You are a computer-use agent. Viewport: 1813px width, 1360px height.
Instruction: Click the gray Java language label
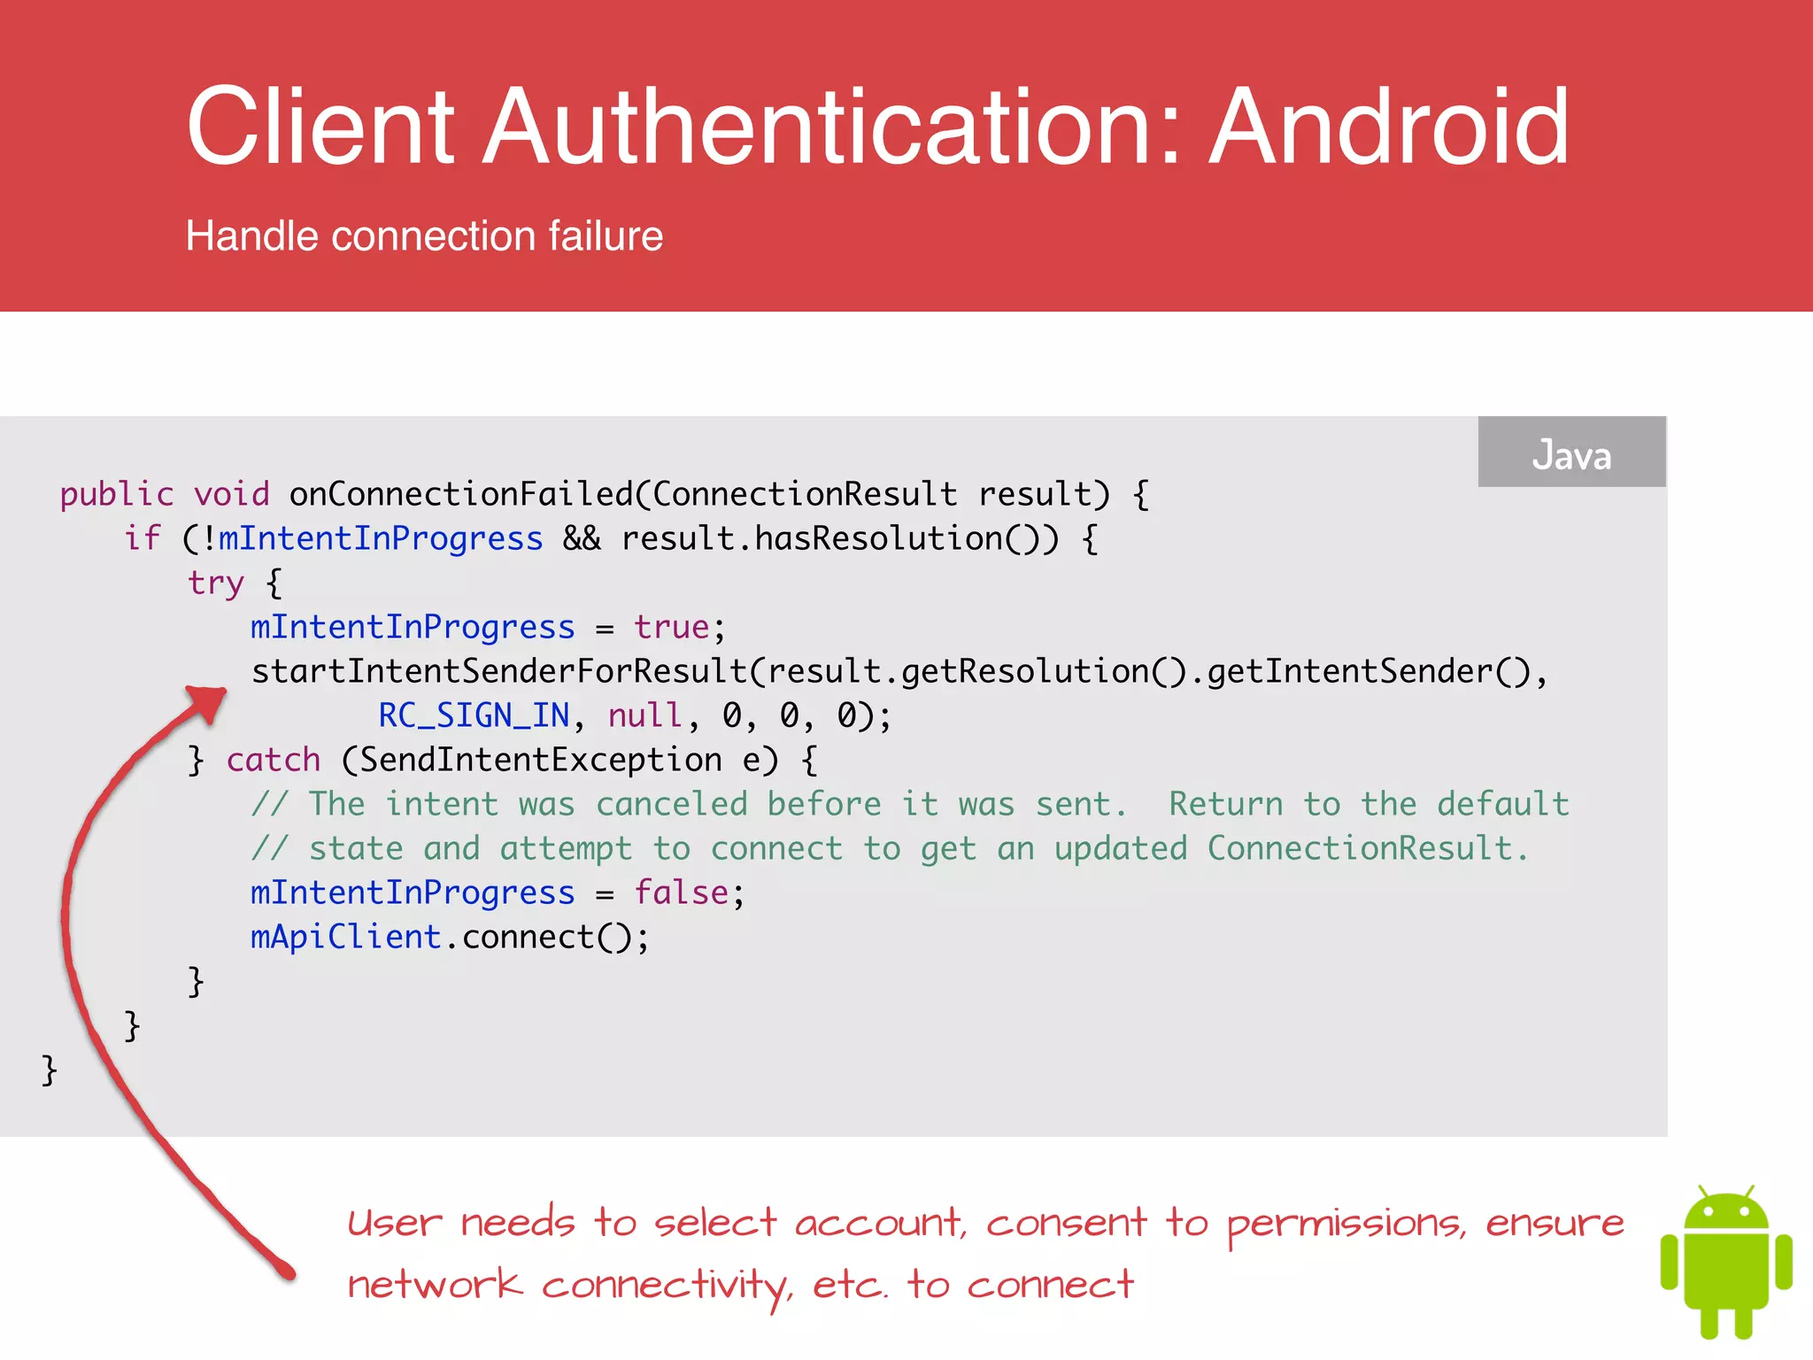coord(1571,452)
